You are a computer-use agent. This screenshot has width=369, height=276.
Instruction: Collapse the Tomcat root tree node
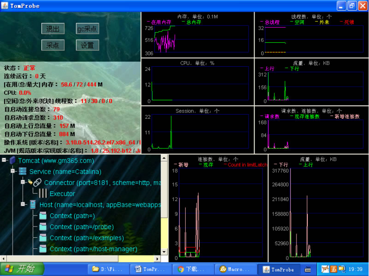pyautogui.click(x=4, y=160)
